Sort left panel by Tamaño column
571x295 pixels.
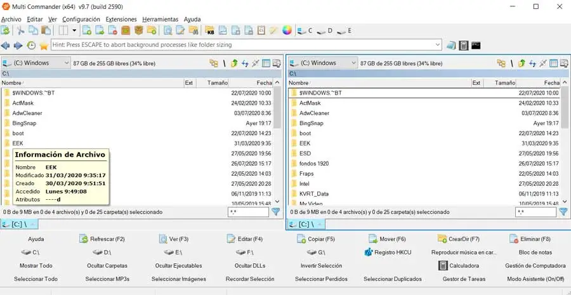[x=213, y=83]
